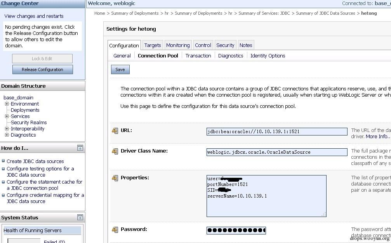Open Security Realms in domain tree
This screenshot has height=243, width=391.
tap(29, 123)
